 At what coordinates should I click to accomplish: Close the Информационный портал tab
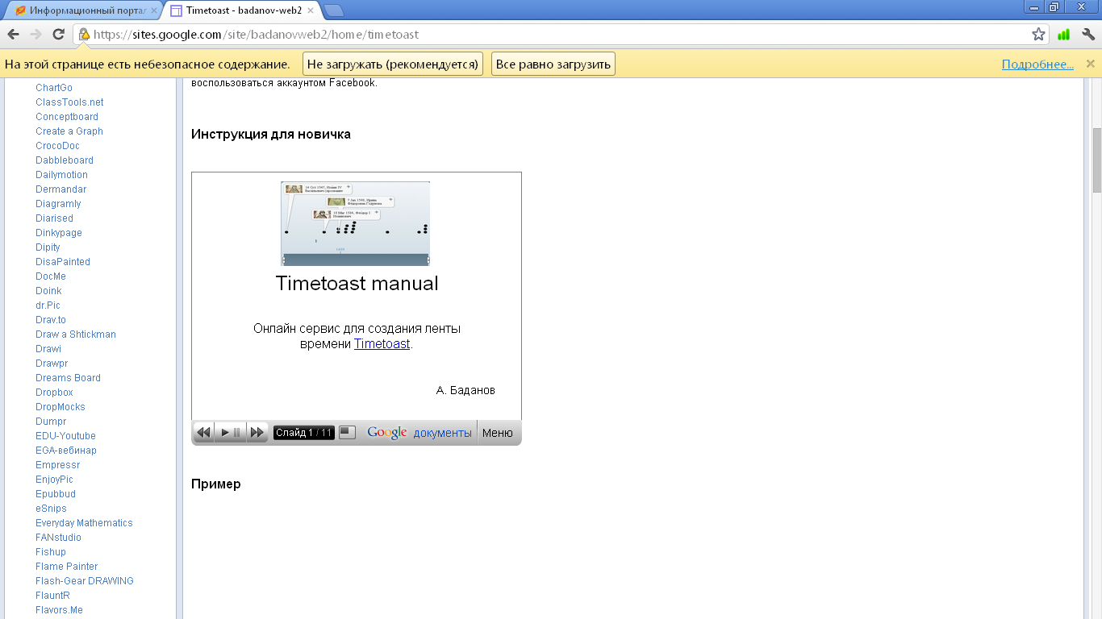click(x=154, y=10)
